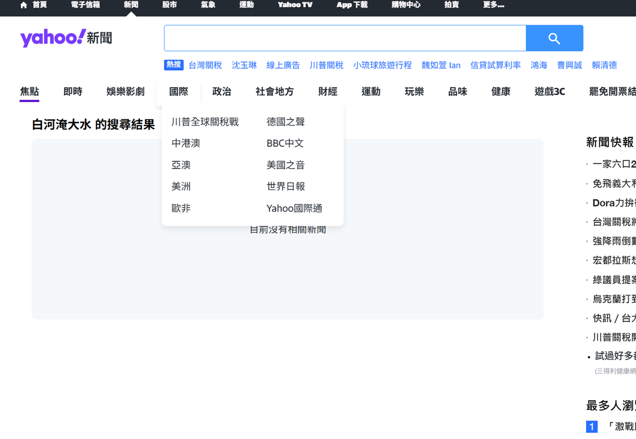Click trending search 川普關稅
636x439 pixels.
coord(327,65)
